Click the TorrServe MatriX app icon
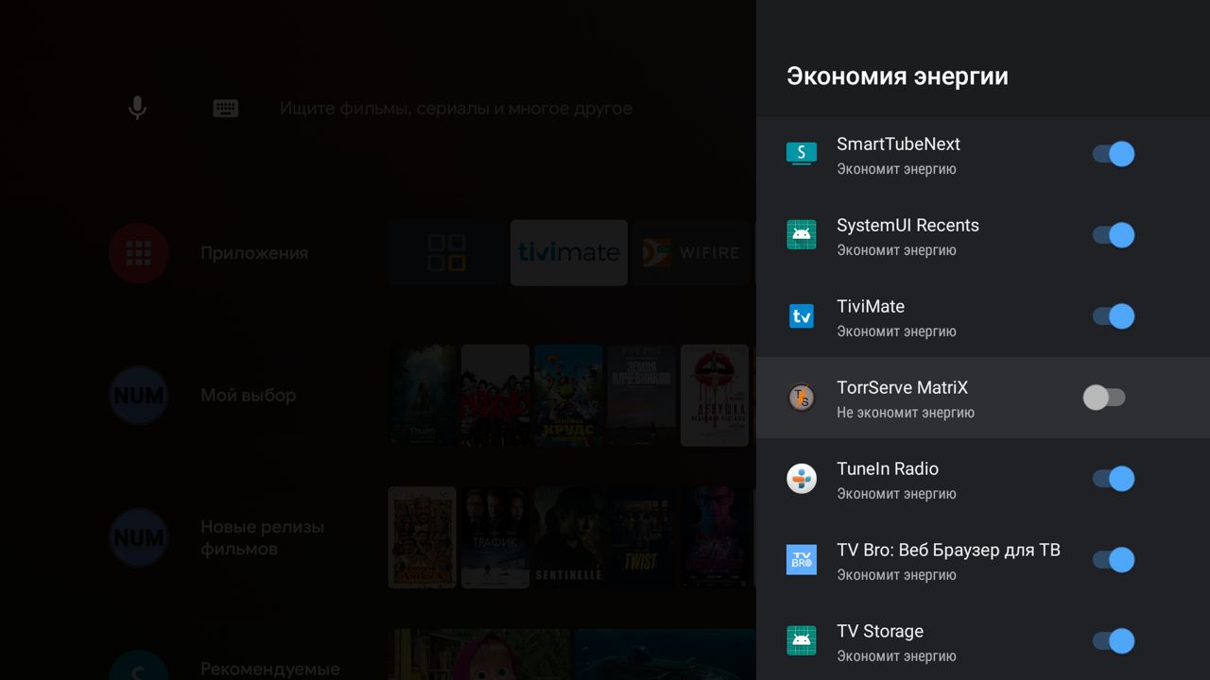Screen dimensions: 1210x680 coord(802,397)
